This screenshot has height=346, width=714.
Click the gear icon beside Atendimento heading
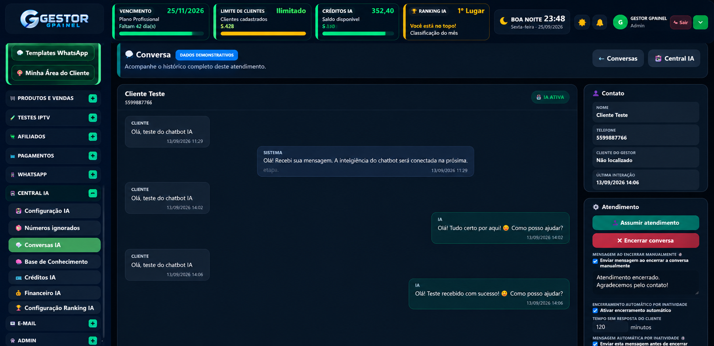(x=596, y=207)
